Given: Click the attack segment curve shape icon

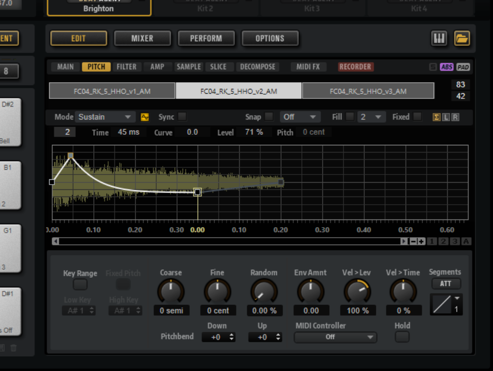Looking at the screenshot, I should (442, 305).
